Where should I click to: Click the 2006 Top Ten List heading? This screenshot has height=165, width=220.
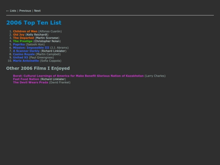[34, 23]
